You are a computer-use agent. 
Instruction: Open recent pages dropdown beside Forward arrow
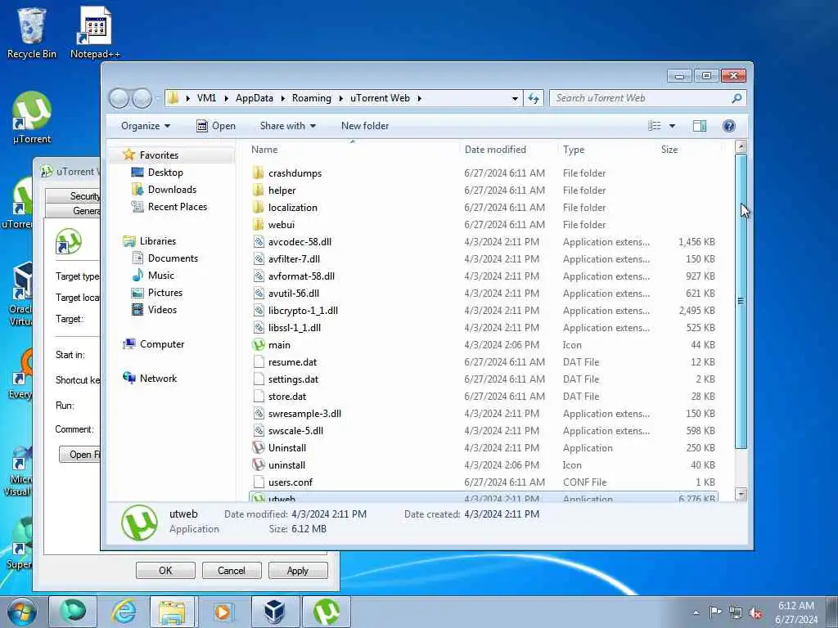[158, 98]
